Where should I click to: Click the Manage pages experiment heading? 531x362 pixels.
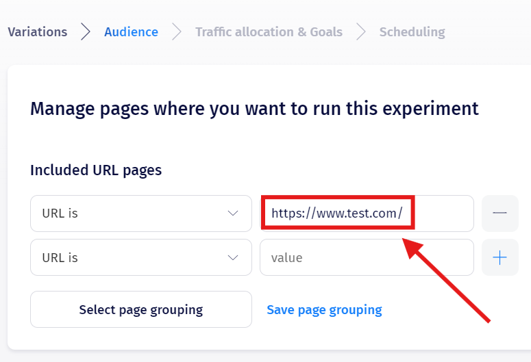click(254, 108)
